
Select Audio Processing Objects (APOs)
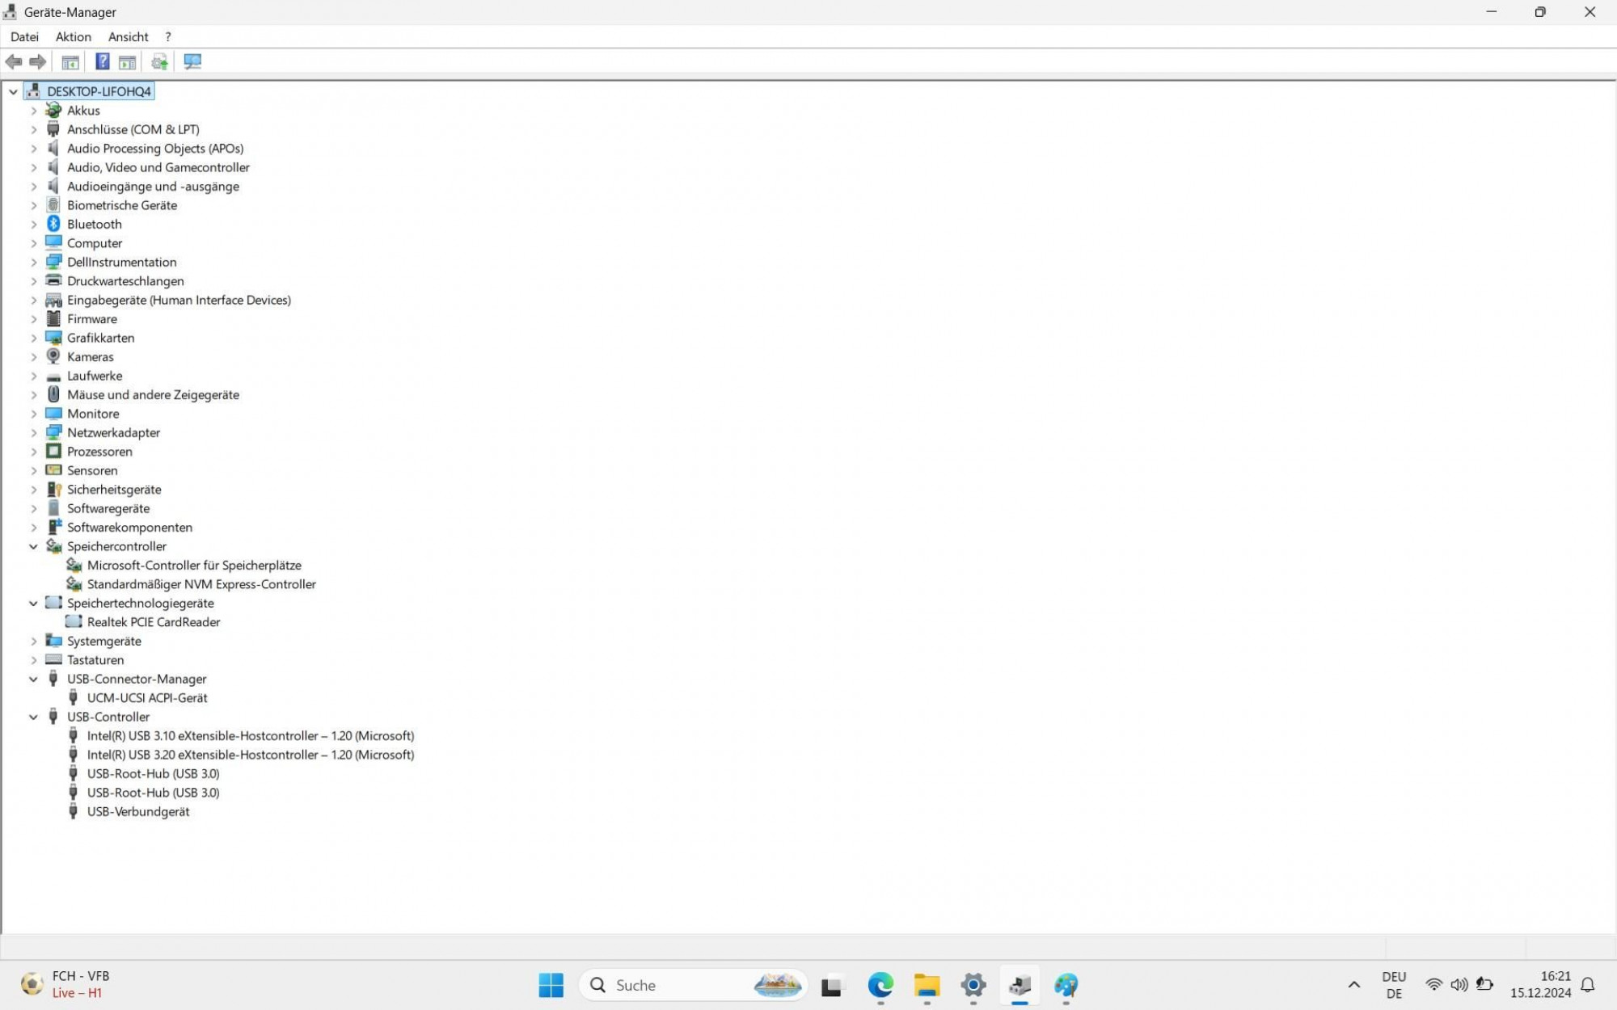click(155, 148)
